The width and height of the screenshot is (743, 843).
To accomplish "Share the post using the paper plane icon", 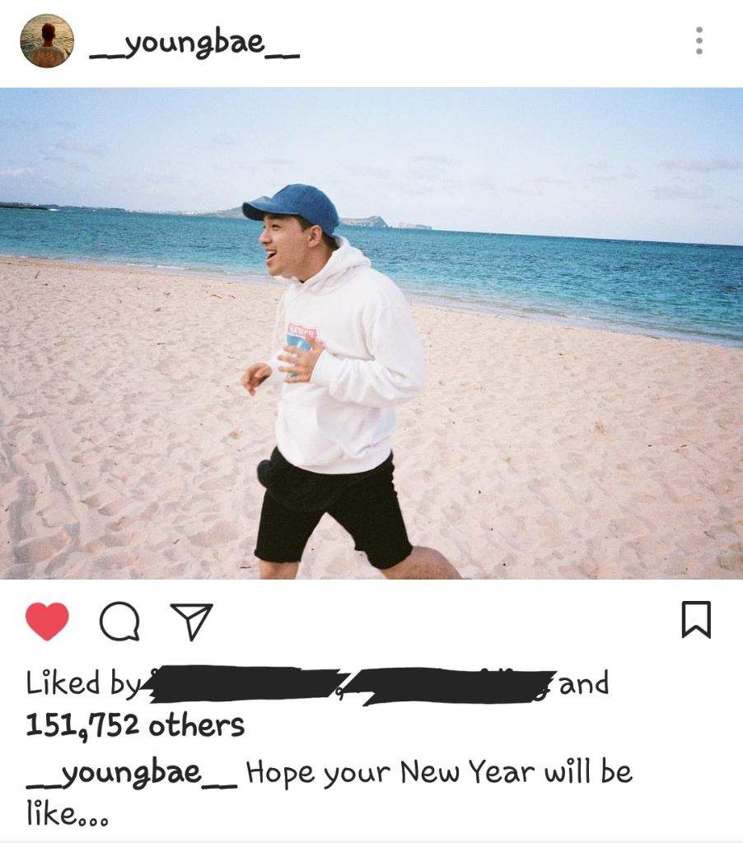I will [x=191, y=622].
